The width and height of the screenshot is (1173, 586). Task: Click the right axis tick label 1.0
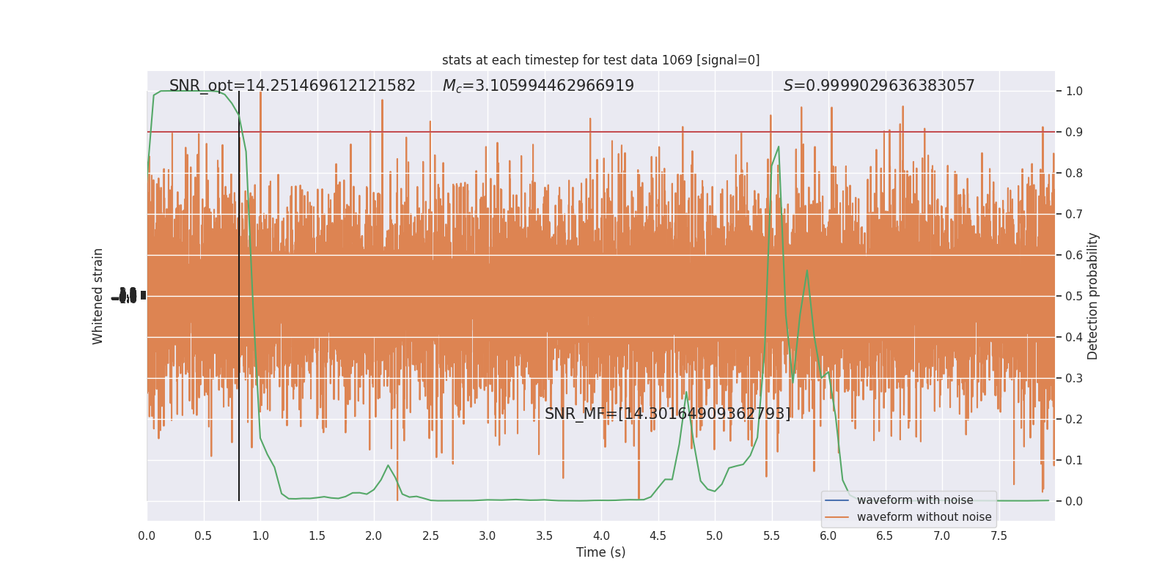(x=1074, y=92)
